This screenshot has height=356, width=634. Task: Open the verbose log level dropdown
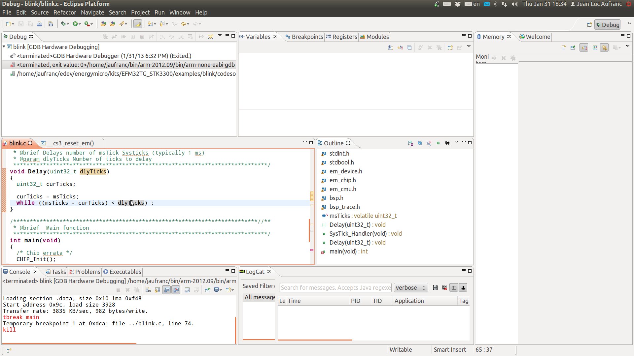411,288
